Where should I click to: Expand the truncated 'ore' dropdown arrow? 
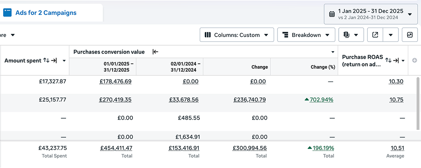(13, 35)
